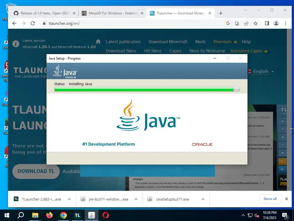Close the Chrome downloads bar
Image resolution: width=294 pixels, height=221 pixels.
(x=287, y=199)
